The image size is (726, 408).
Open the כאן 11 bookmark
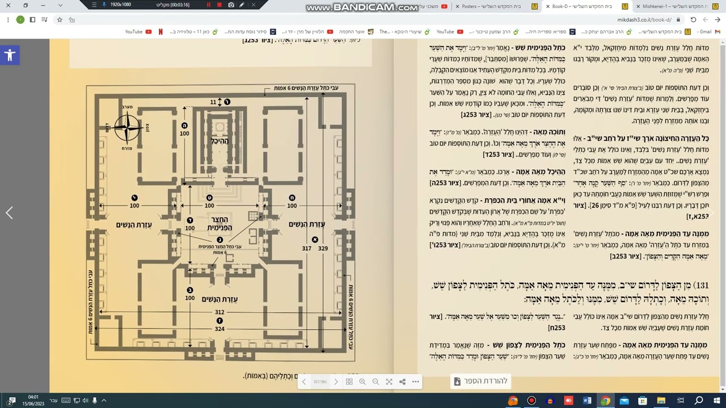pos(193,32)
